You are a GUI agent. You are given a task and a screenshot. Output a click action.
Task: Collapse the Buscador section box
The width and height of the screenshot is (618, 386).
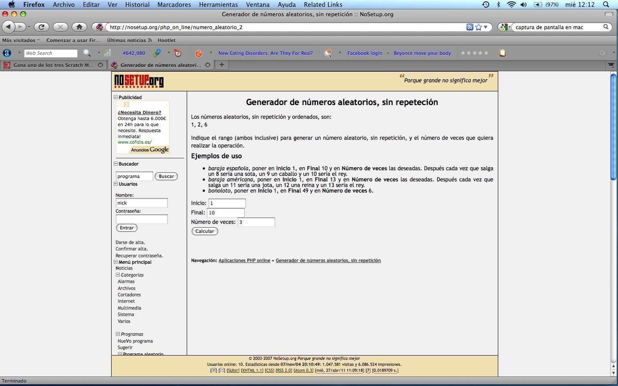click(x=115, y=164)
